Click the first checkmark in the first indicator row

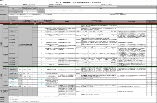148,26
